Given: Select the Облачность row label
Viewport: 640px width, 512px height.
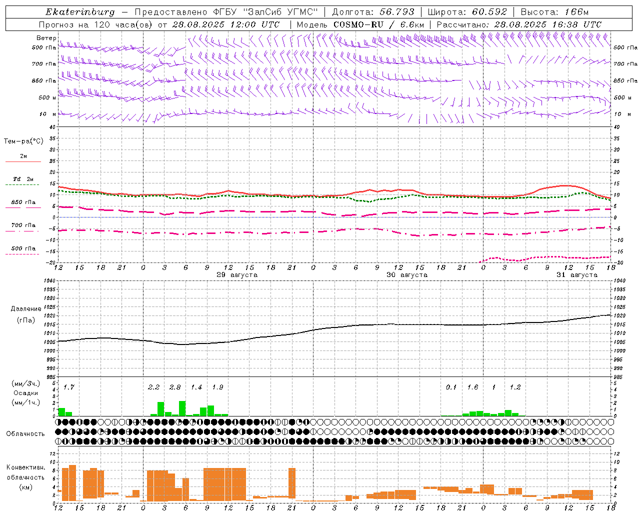Looking at the screenshot, I should (x=25, y=434).
